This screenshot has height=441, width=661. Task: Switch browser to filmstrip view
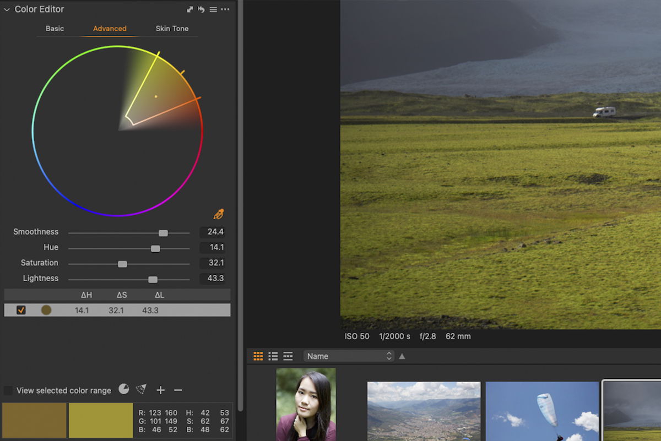coord(288,356)
